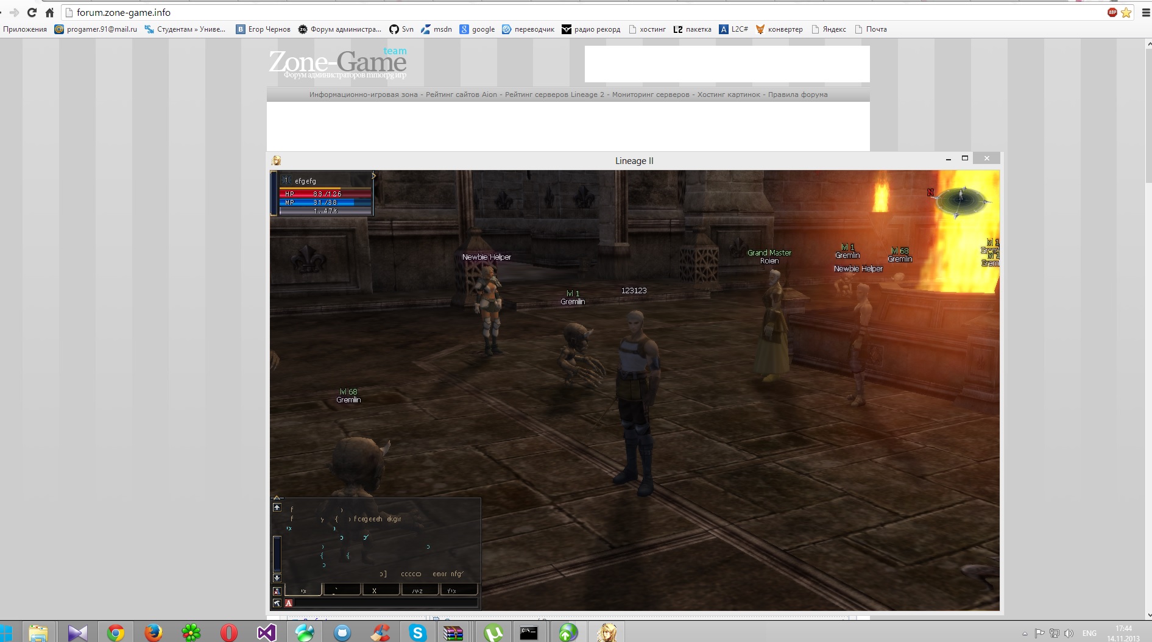Click the Zone-Game forum logo
The image size is (1152, 642).
[x=337, y=63]
